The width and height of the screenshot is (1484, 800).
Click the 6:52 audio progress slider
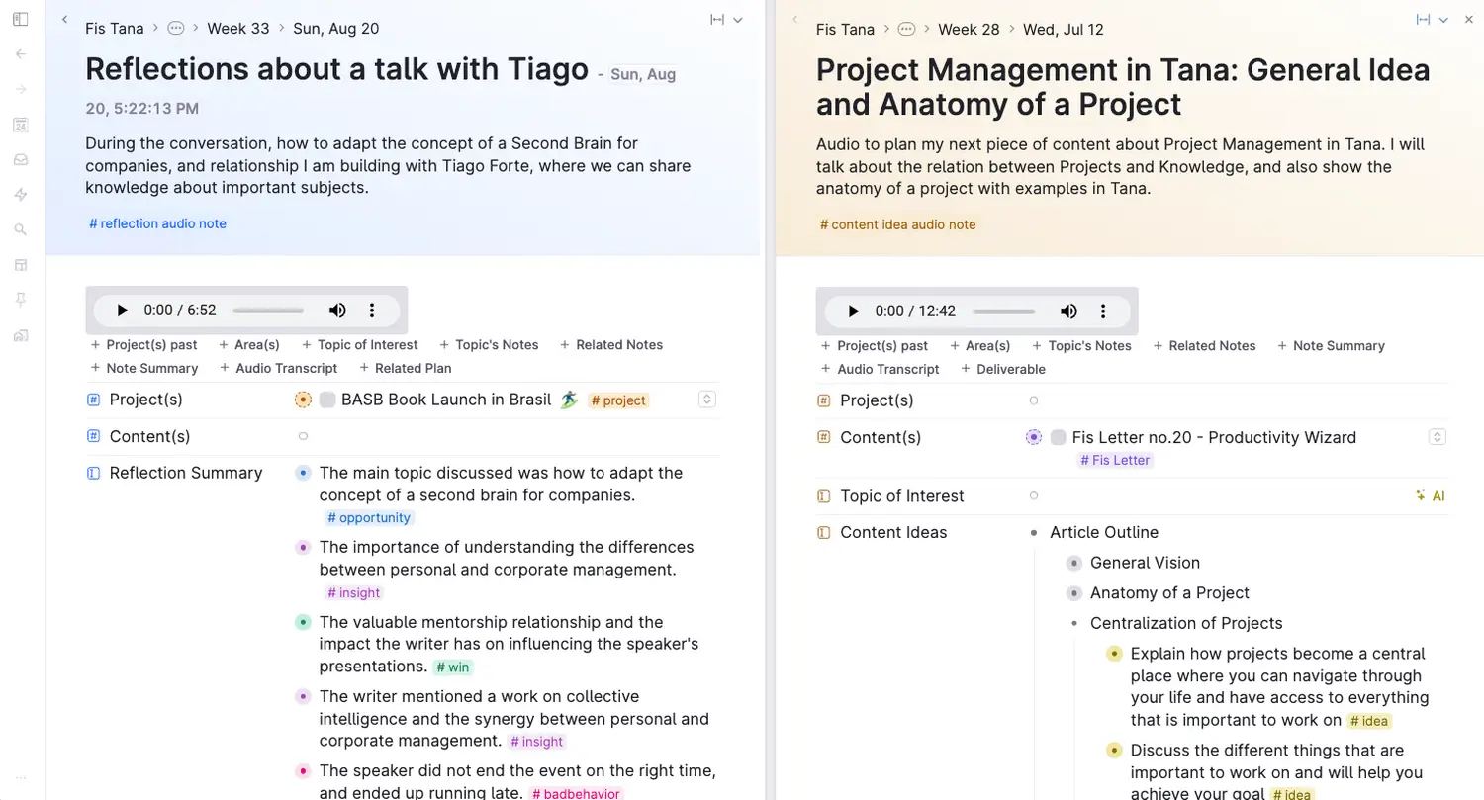pos(268,311)
